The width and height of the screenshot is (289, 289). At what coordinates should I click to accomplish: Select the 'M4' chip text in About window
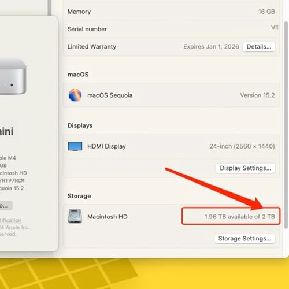(12, 158)
